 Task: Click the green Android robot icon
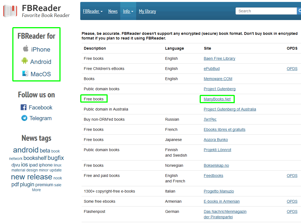pyautogui.click(x=25, y=61)
